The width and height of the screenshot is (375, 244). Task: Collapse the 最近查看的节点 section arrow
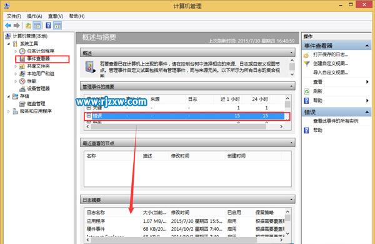pyautogui.click(x=291, y=143)
